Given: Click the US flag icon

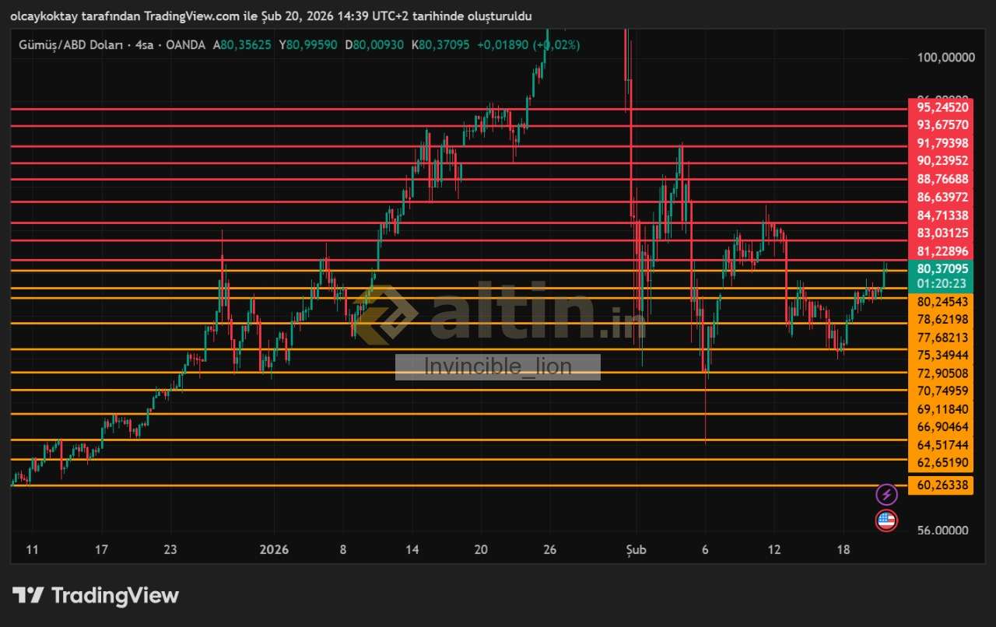Looking at the screenshot, I should pos(887,520).
